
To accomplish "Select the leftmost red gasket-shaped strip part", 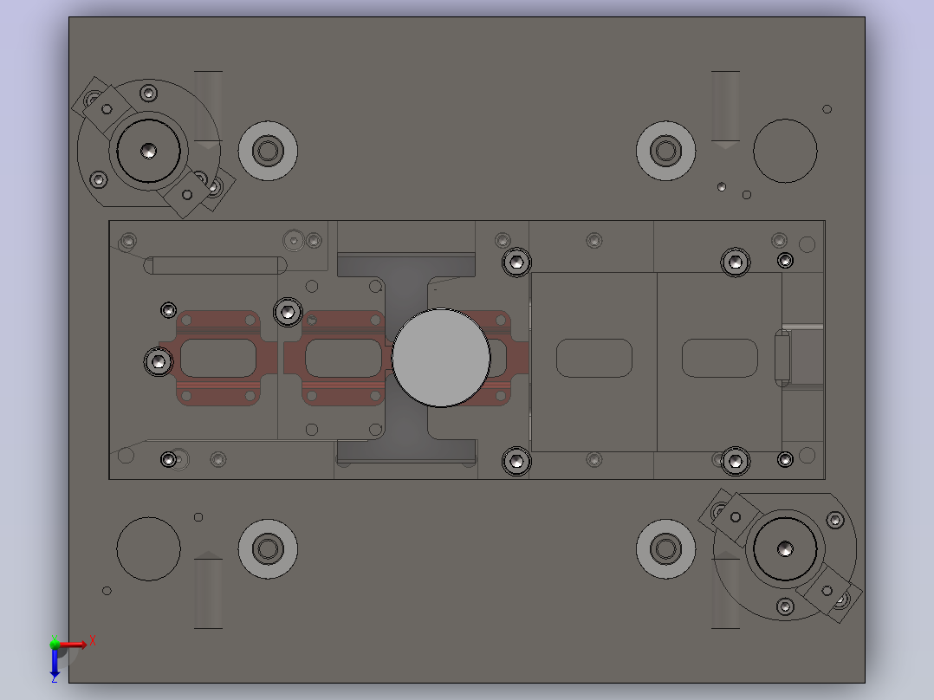I will [218, 358].
